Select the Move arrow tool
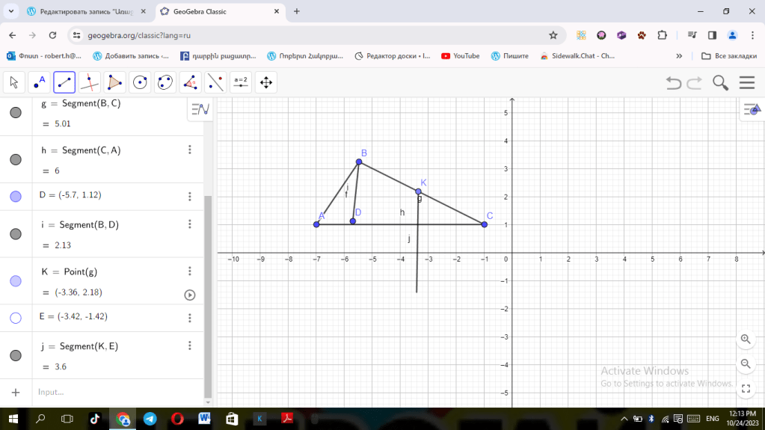 [14, 82]
